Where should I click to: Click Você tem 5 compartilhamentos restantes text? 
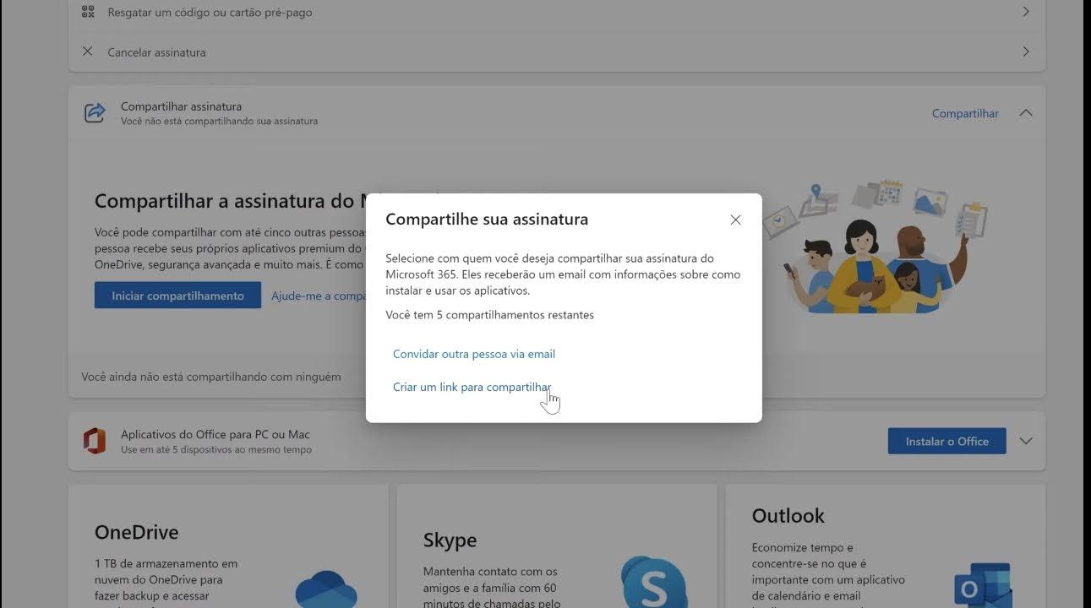click(x=489, y=315)
